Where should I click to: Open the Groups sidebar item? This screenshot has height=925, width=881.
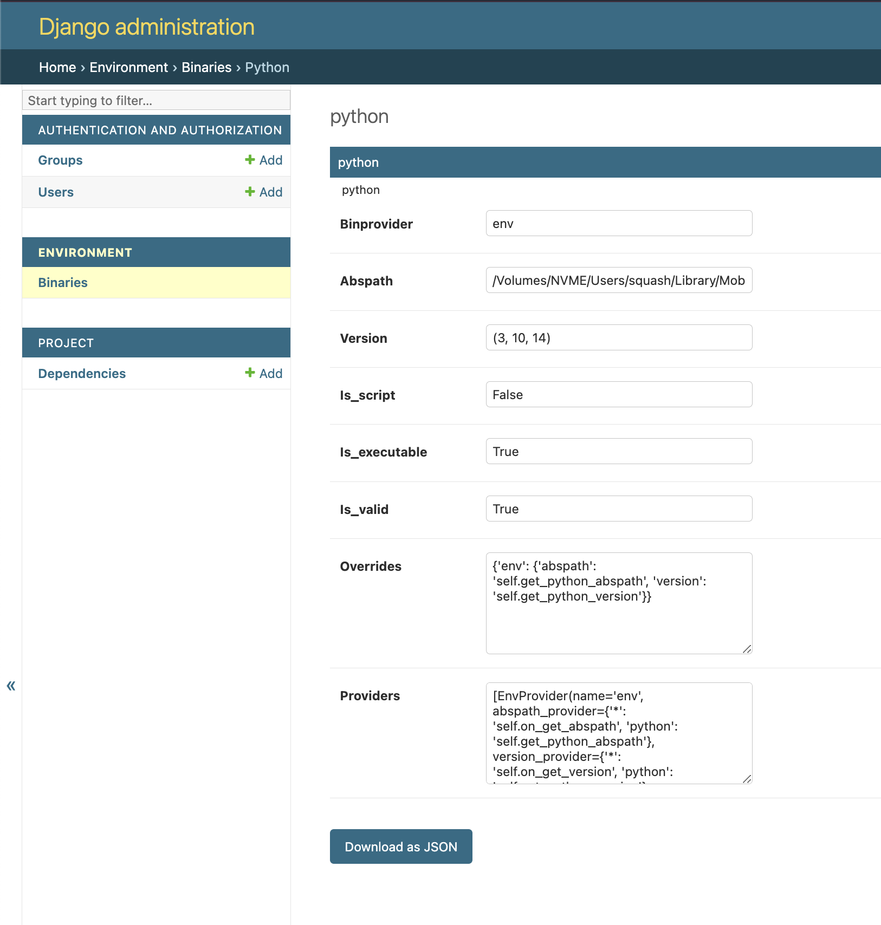60,160
